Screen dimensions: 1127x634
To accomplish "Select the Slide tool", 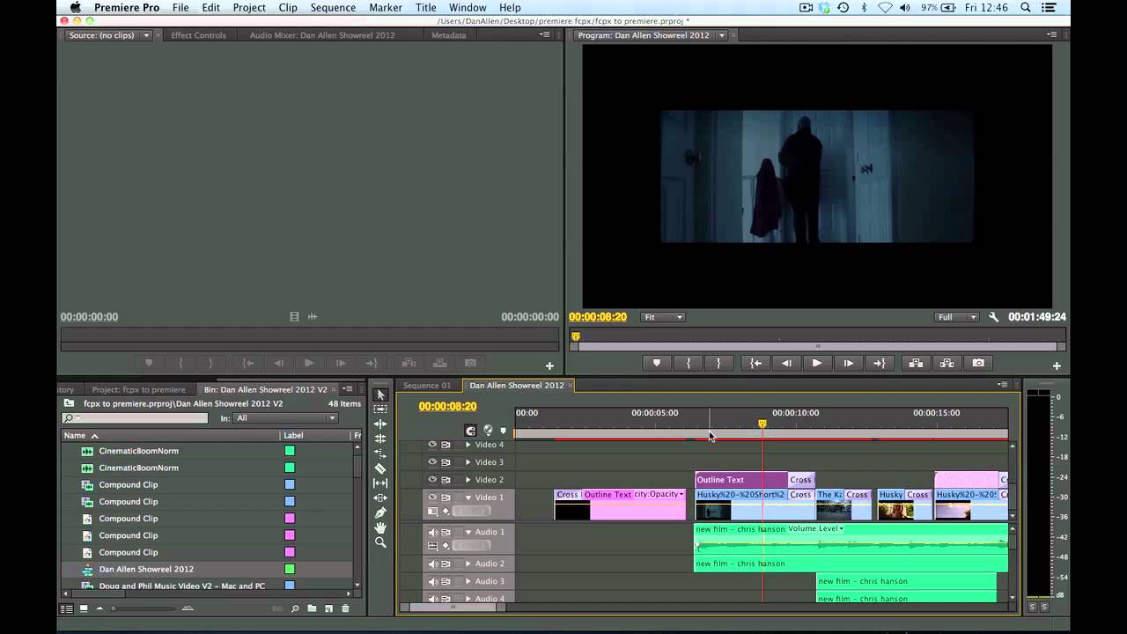I will (380, 498).
